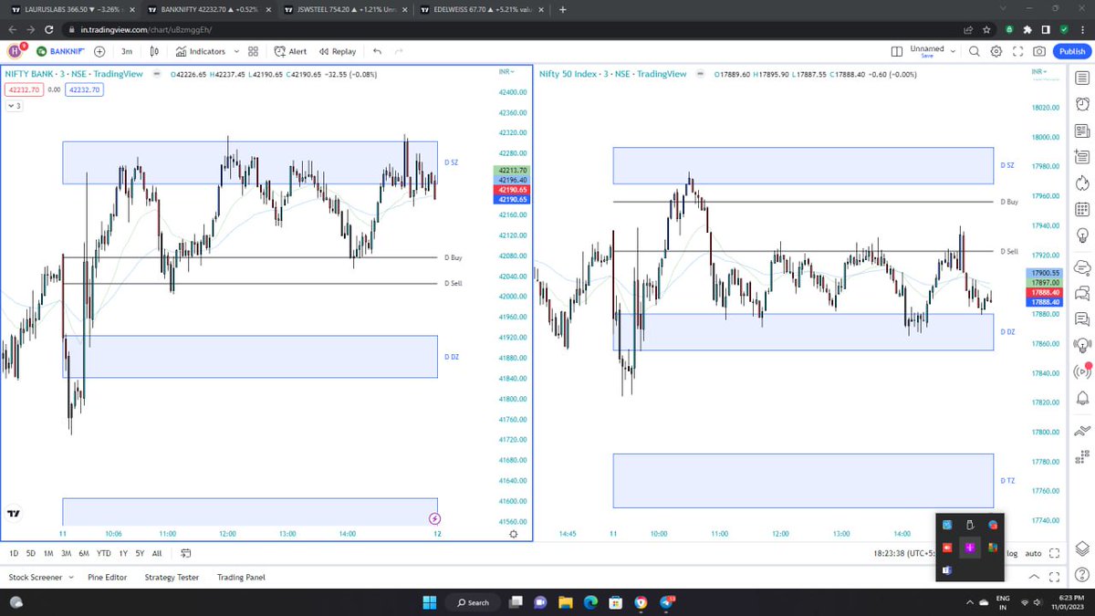Image resolution: width=1095 pixels, height=616 pixels.
Task: Open INR currency dropdown on Nifty 50 chart
Action: [1040, 71]
